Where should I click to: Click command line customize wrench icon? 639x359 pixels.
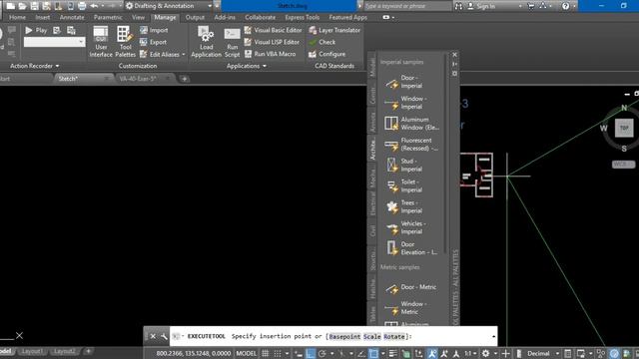[x=164, y=336]
